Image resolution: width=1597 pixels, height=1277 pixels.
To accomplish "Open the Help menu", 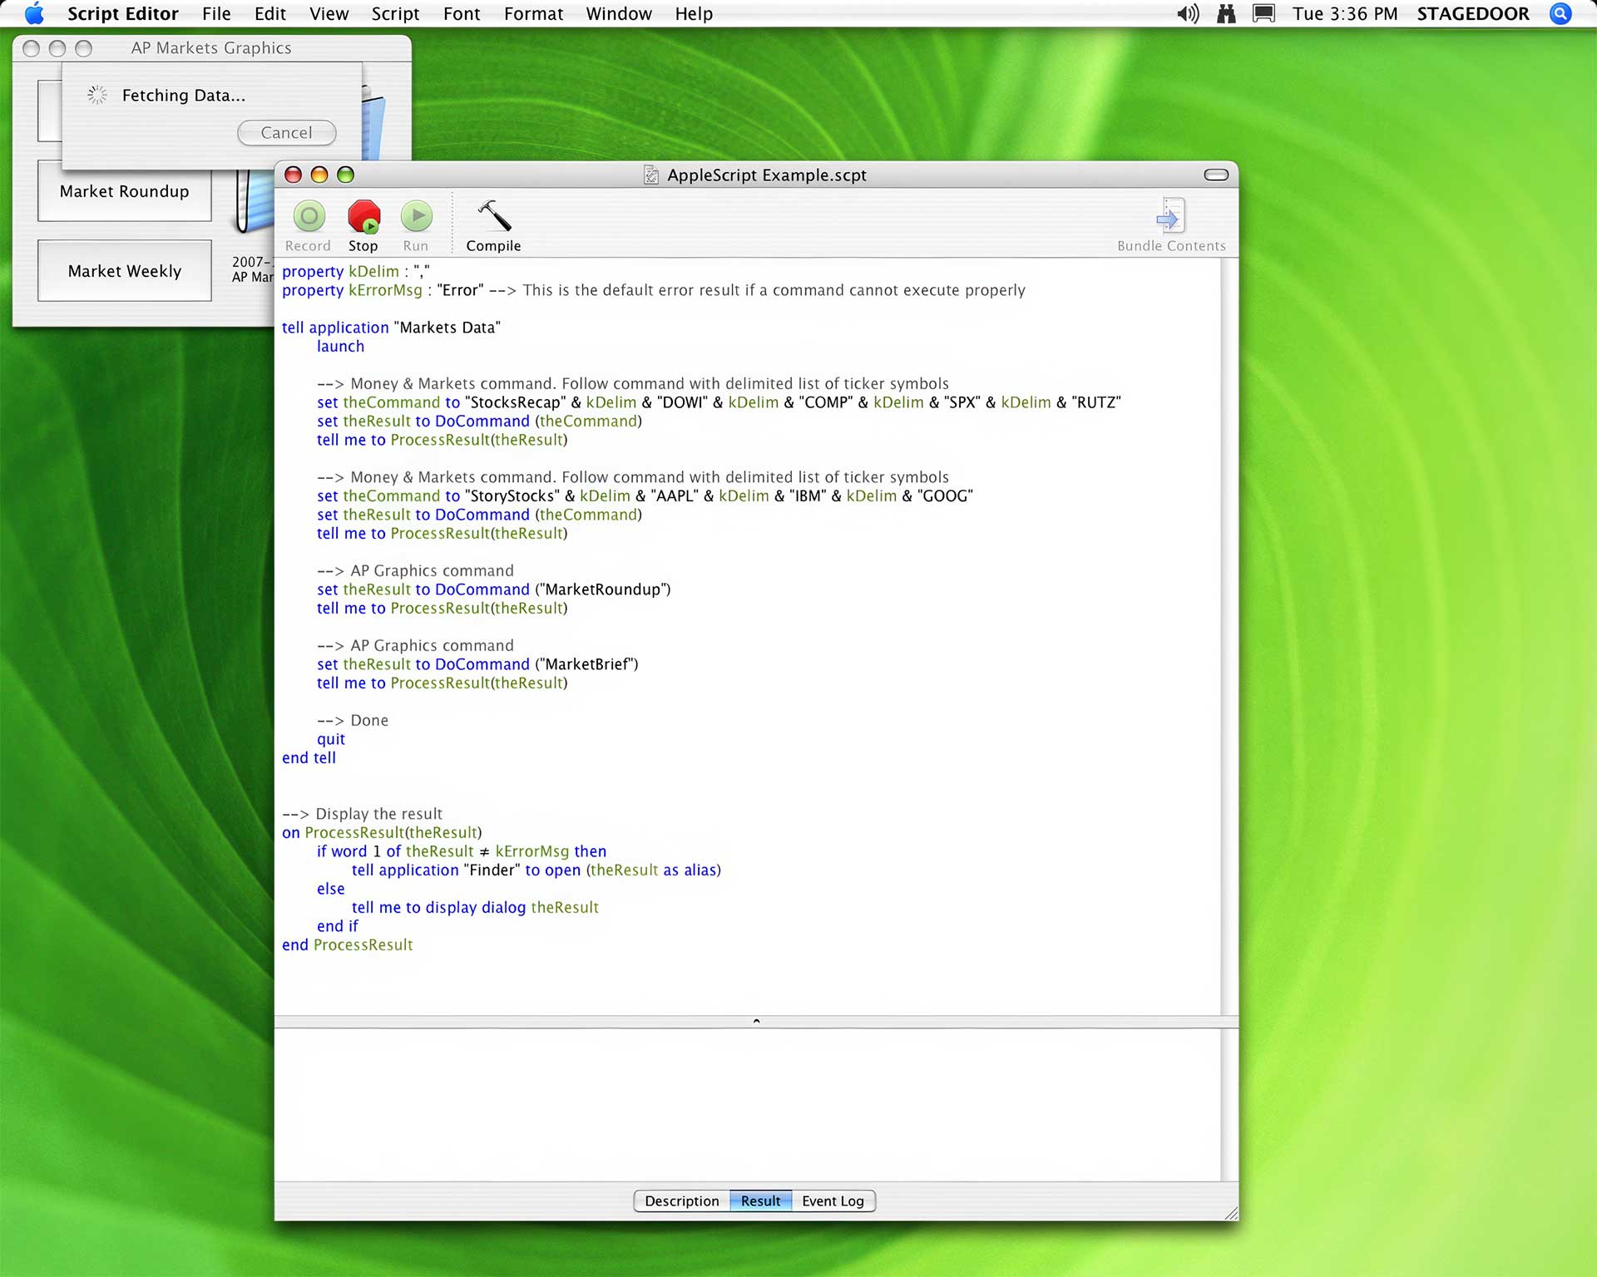I will 694,13.
